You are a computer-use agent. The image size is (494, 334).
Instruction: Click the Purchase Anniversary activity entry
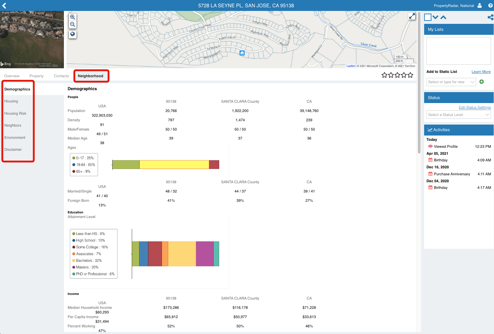(x=459, y=174)
